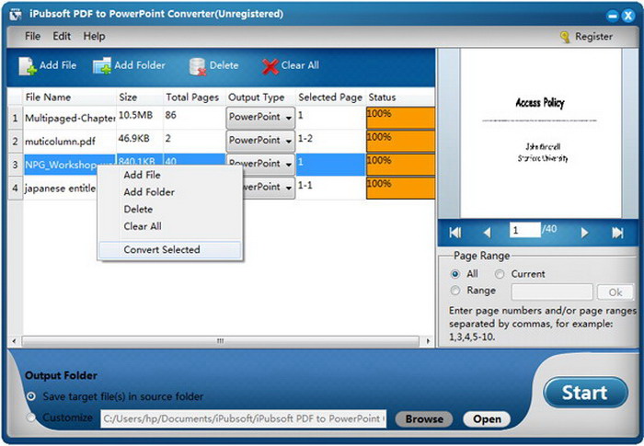
Task: Jump to first preview page
Action: click(x=455, y=233)
